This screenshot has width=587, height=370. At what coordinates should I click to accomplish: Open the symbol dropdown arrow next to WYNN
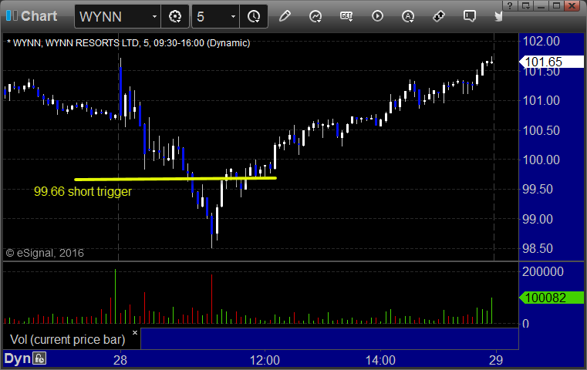154,16
